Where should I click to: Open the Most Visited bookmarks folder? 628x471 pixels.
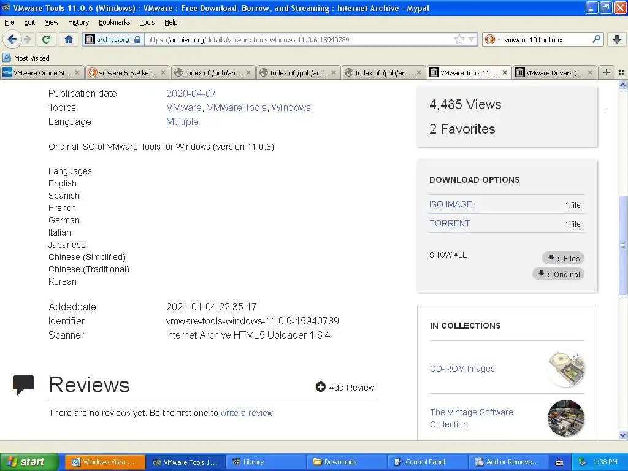[26, 58]
